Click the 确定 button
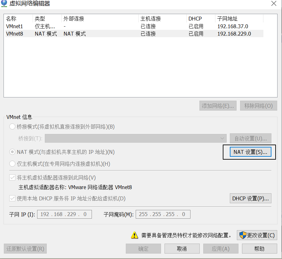This screenshot has width=282, height=259. point(143,249)
